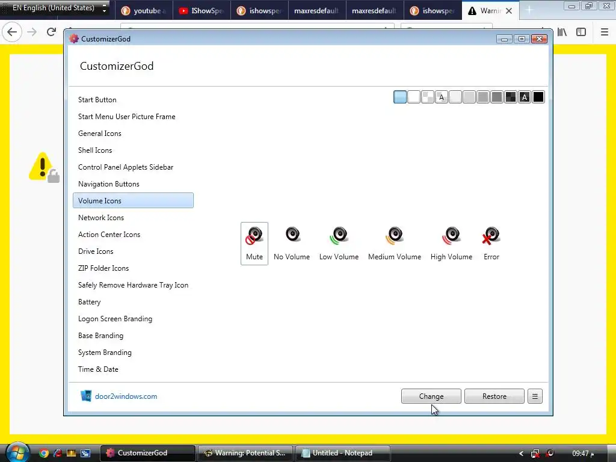Choose the medium gray preview background swatch
Viewport: 616px width, 462px height.
[x=483, y=97]
